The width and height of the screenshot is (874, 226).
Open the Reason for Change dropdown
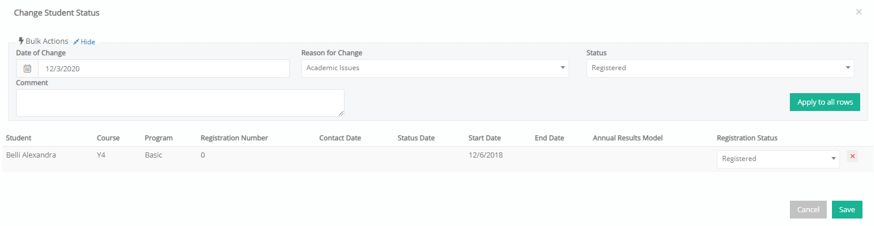[x=435, y=68]
